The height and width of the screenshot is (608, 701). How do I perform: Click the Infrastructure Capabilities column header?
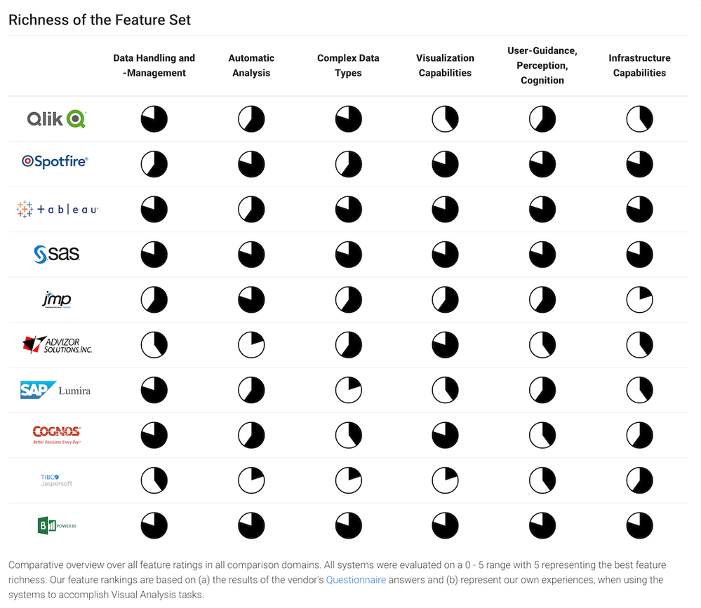click(x=639, y=65)
